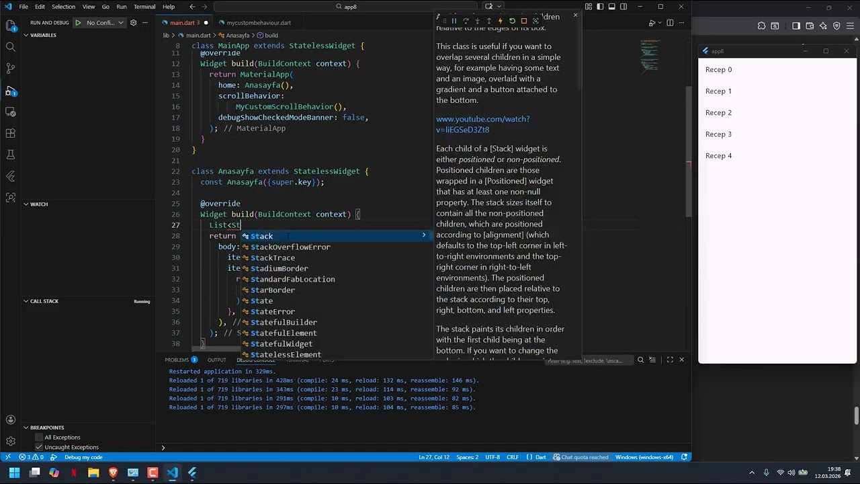Open the Search view in activity bar
The height and width of the screenshot is (484, 860).
[x=11, y=47]
